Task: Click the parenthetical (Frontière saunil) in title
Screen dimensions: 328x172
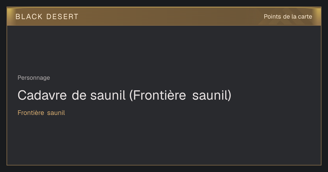Action: tap(180, 95)
